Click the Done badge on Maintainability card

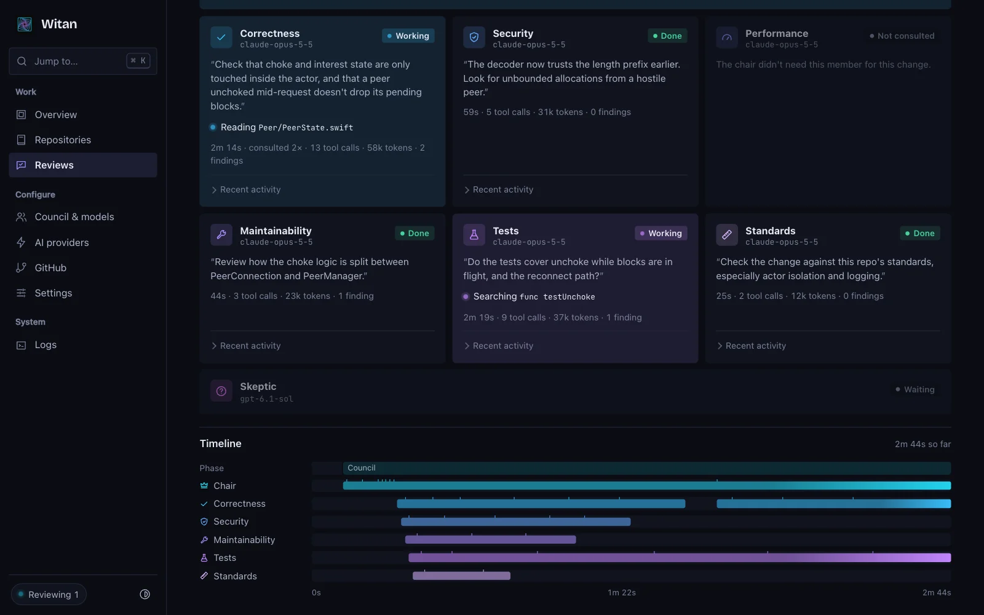pos(415,233)
